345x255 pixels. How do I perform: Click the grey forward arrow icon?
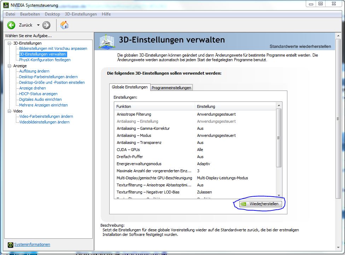click(x=46, y=25)
